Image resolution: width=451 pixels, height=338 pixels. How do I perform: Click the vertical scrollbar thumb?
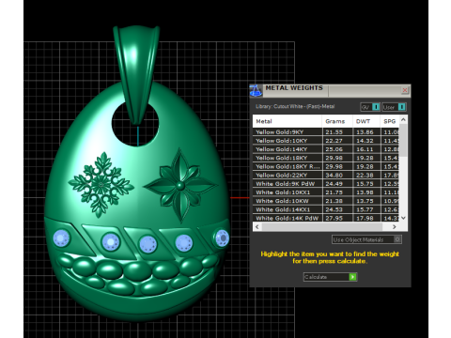(x=403, y=140)
